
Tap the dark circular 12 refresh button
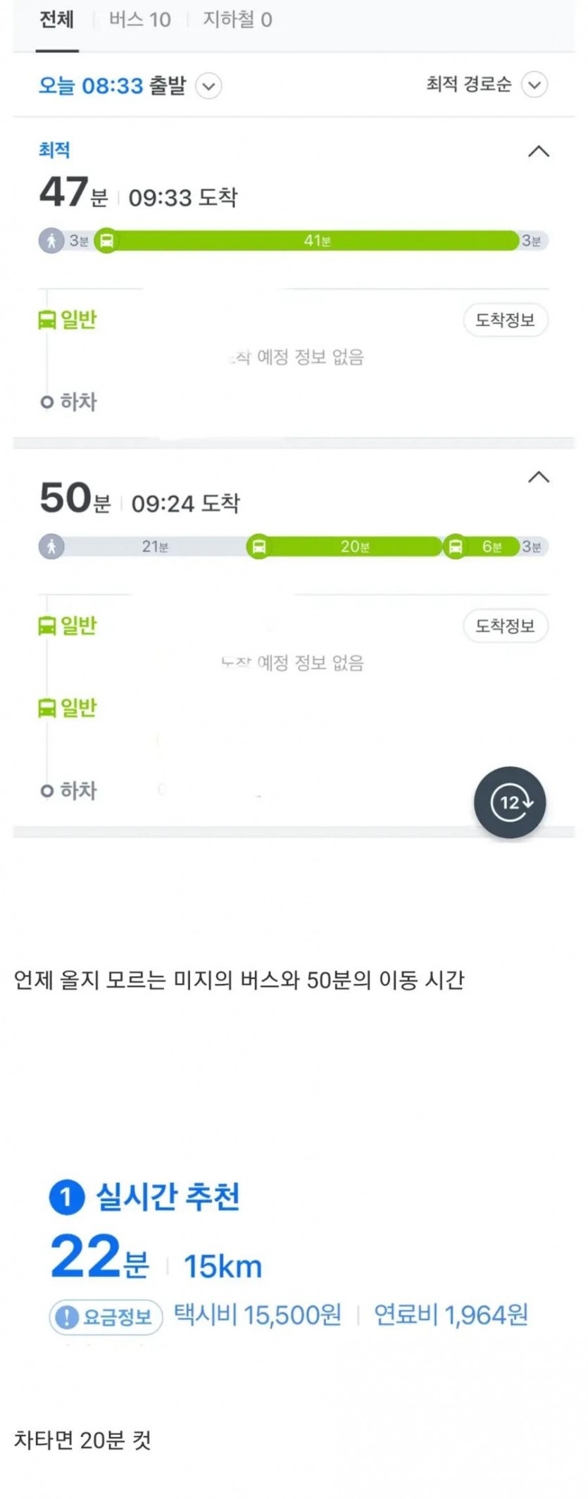click(x=509, y=802)
